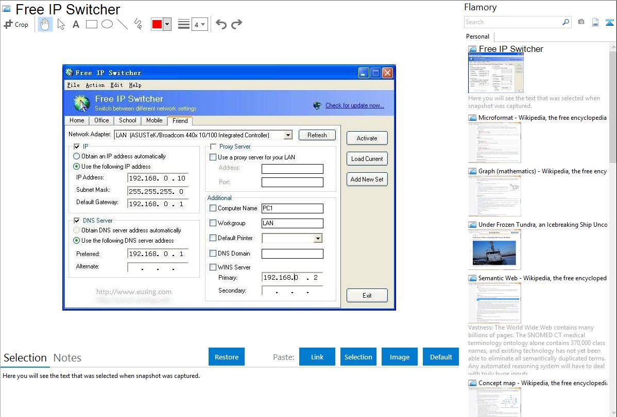Click the search magnifier icon in Flamory
The height and width of the screenshot is (417, 617).
tap(565, 22)
